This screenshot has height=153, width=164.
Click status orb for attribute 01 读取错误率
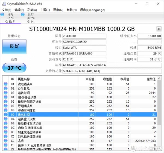click(6, 84)
